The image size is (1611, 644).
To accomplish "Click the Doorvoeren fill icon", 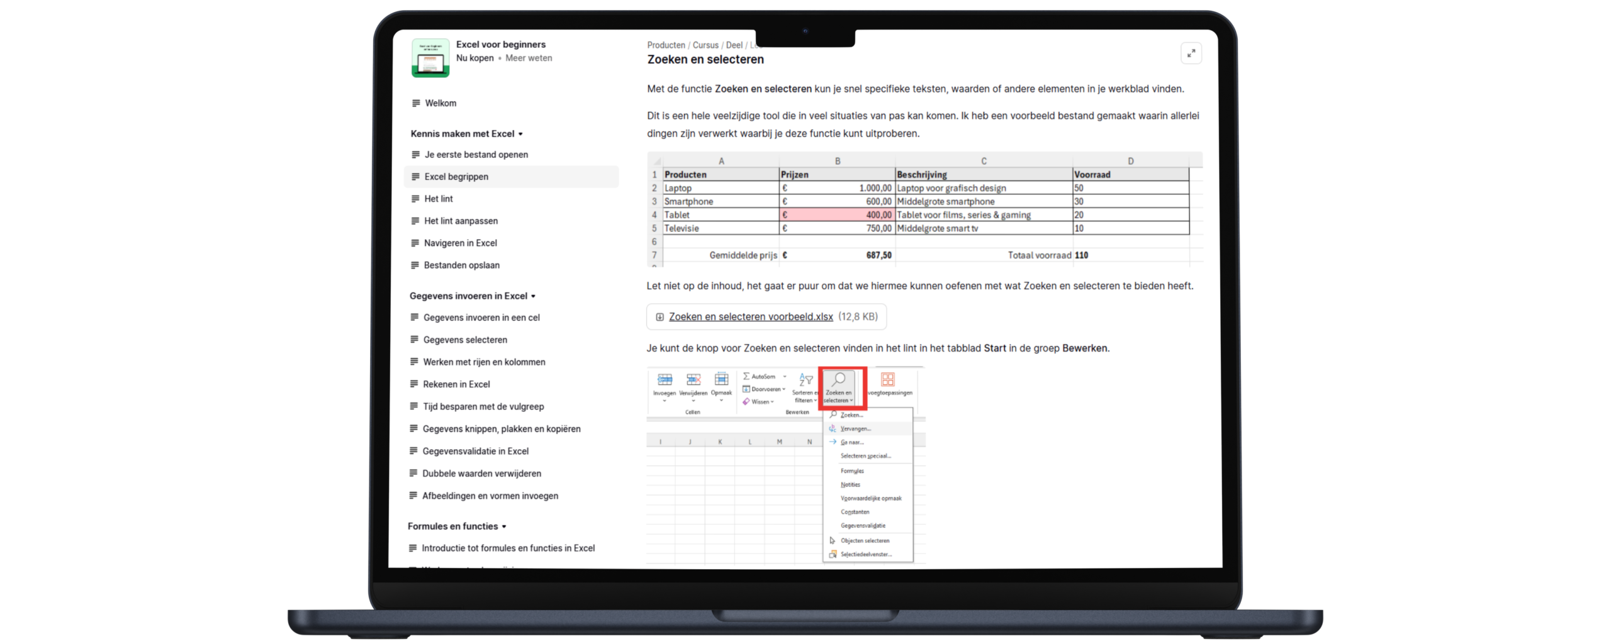I will tap(747, 389).
